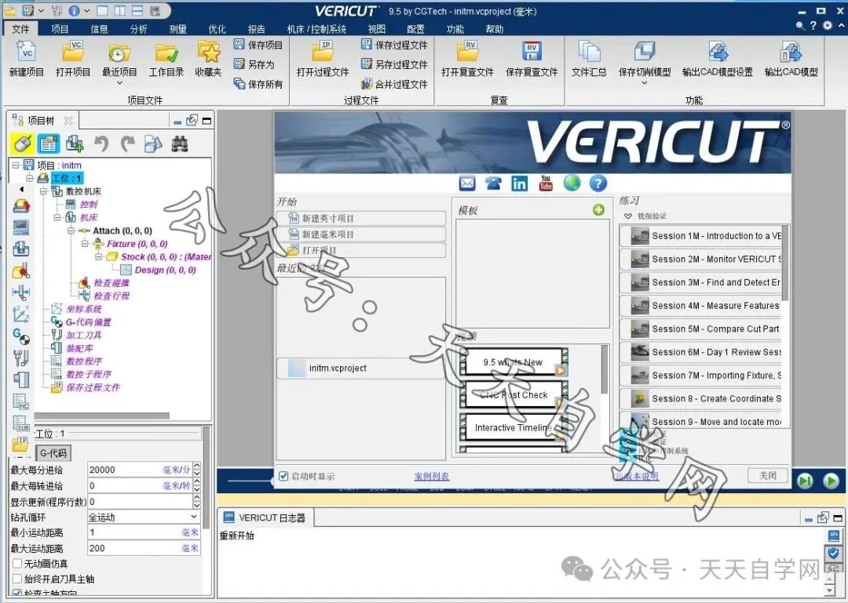The height and width of the screenshot is (603, 848).
Task: Click 保存所有 save all item
Action: (258, 84)
